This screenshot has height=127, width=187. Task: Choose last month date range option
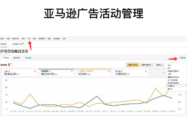(x=176, y=80)
